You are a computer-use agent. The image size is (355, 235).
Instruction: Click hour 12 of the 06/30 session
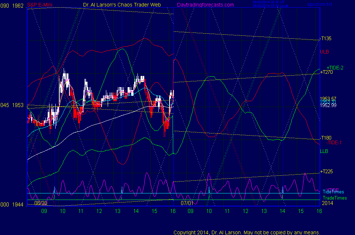coord(99,211)
